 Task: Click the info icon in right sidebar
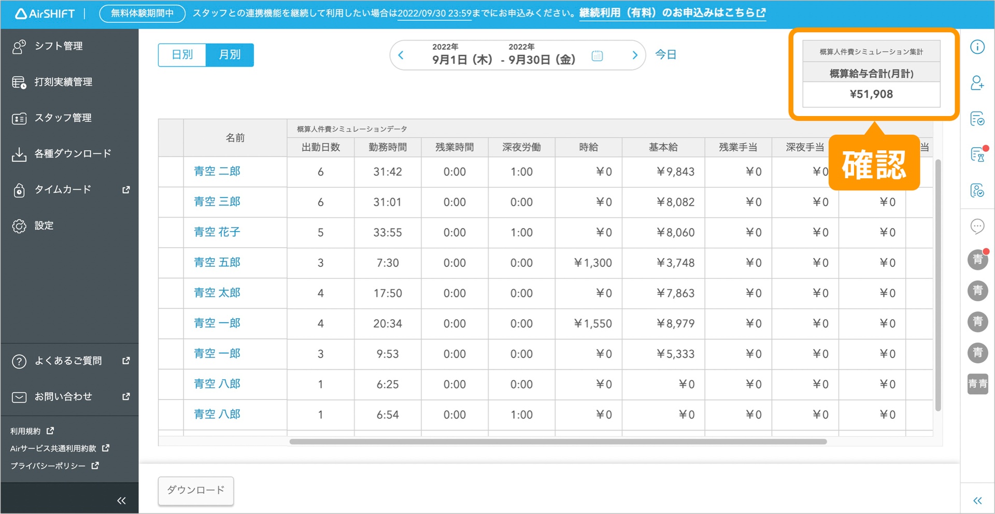[x=977, y=47]
